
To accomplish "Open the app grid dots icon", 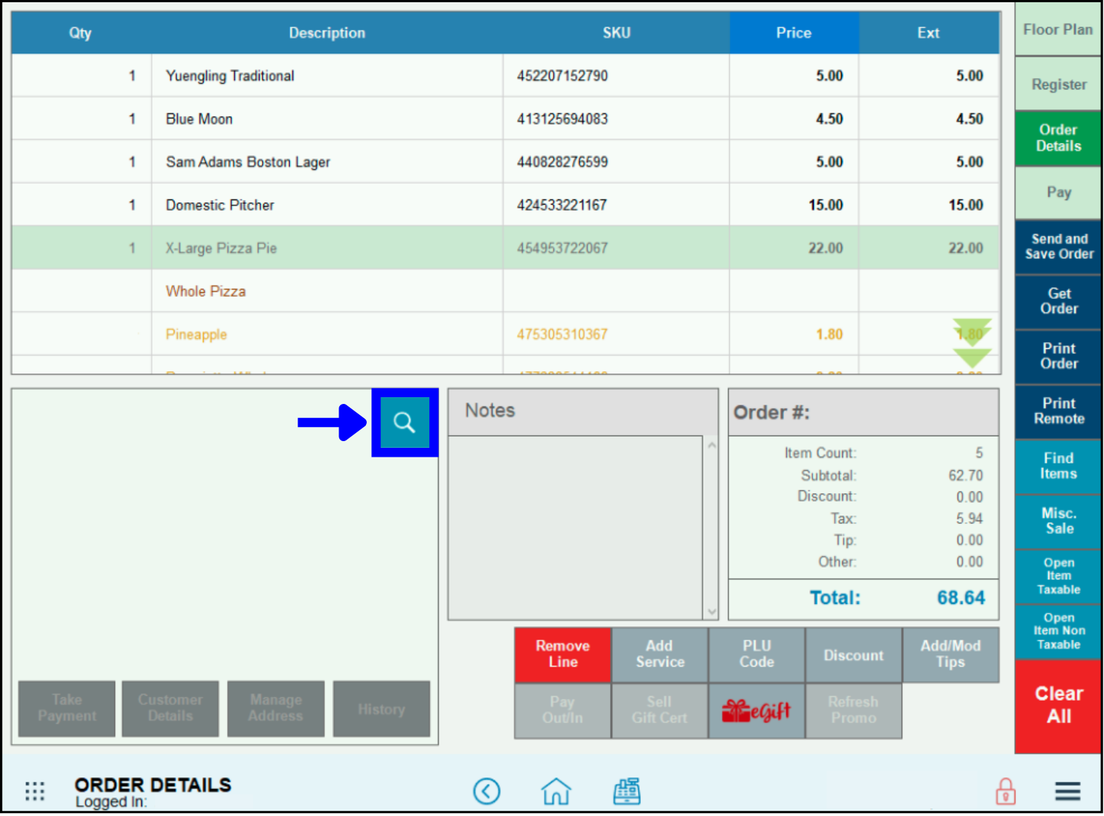I will click(x=35, y=791).
